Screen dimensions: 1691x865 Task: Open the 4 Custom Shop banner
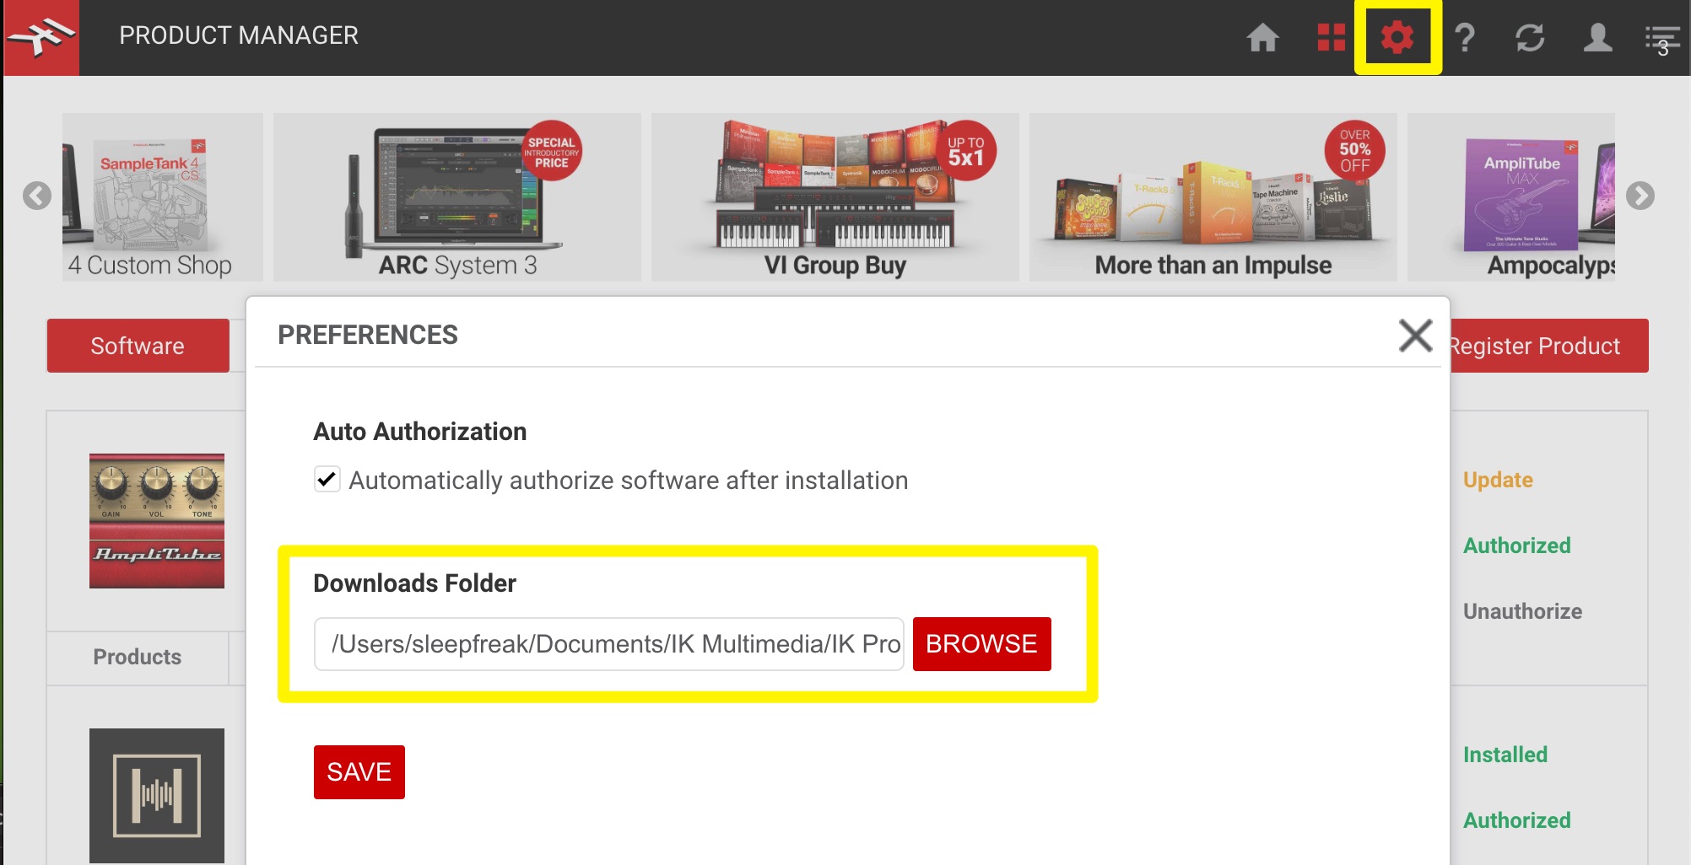coord(163,196)
